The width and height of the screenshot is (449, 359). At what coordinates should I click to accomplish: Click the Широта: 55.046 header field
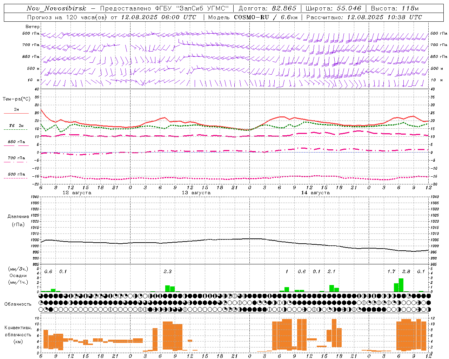333,9
